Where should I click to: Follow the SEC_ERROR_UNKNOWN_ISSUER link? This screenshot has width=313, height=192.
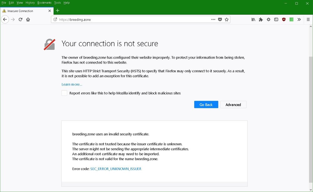point(116,169)
